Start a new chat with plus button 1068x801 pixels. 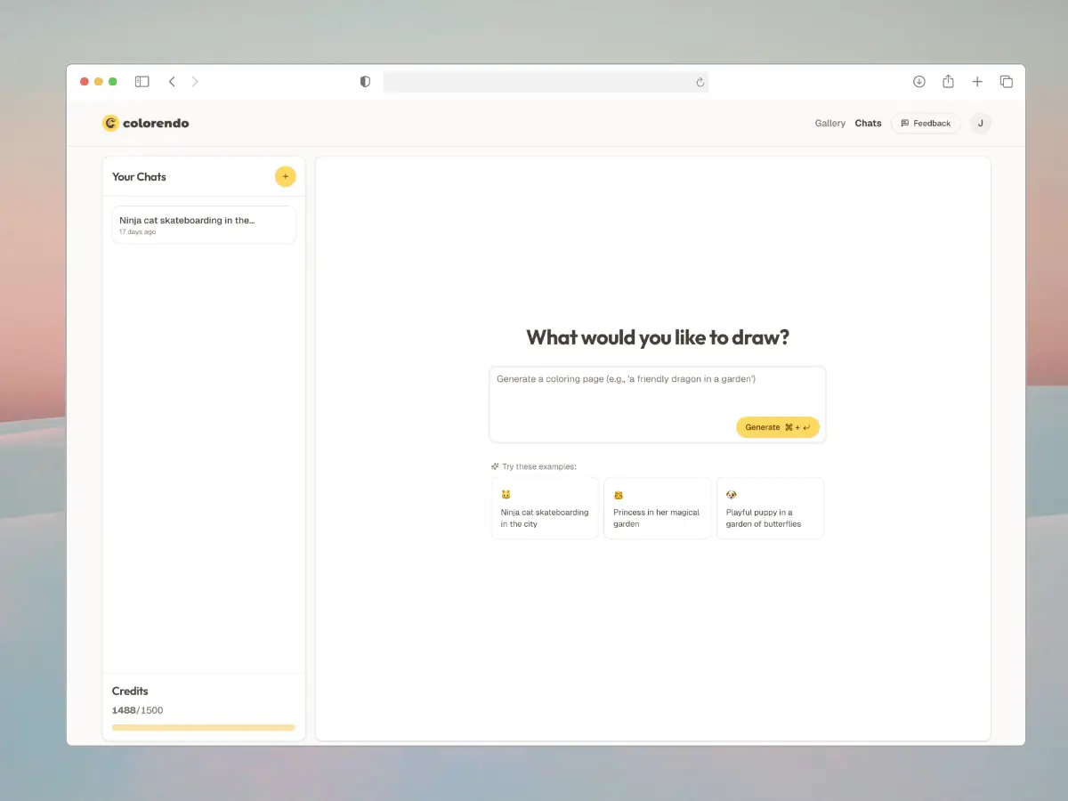[x=285, y=176]
